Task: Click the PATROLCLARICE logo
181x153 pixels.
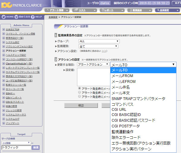Action: pyautogui.click(x=21, y=5)
